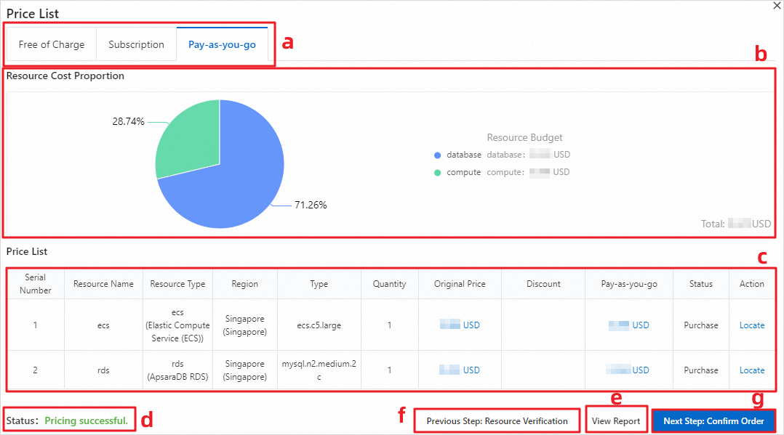
Task: Click the Action column header
Action: (x=751, y=284)
